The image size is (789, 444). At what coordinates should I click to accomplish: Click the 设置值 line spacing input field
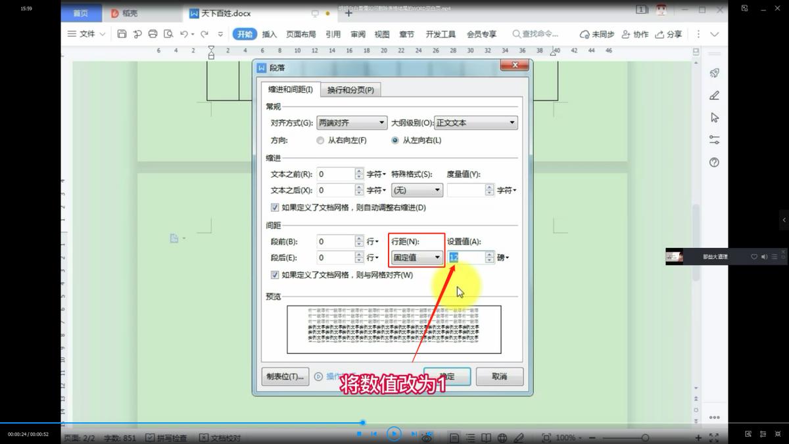465,257
